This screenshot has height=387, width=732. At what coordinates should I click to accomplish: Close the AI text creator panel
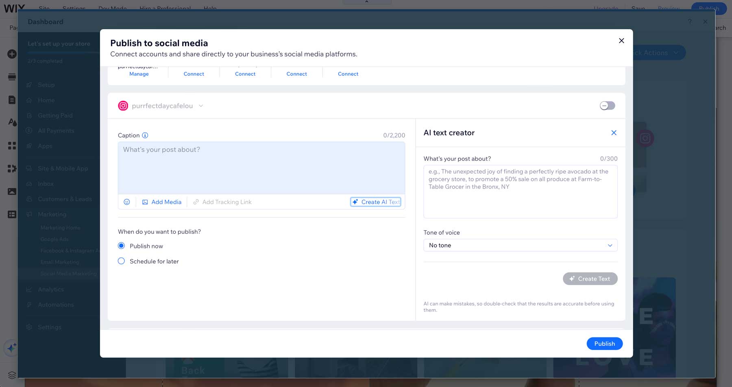[x=614, y=133]
